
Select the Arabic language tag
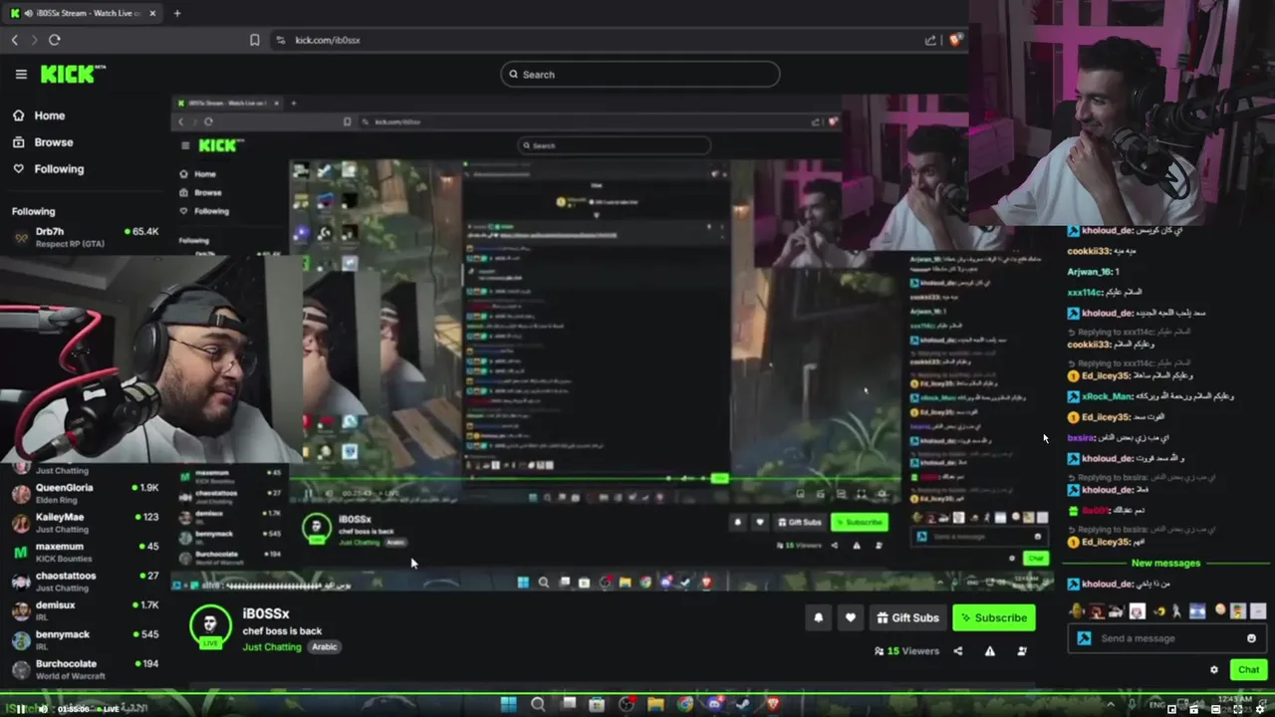pyautogui.click(x=325, y=647)
